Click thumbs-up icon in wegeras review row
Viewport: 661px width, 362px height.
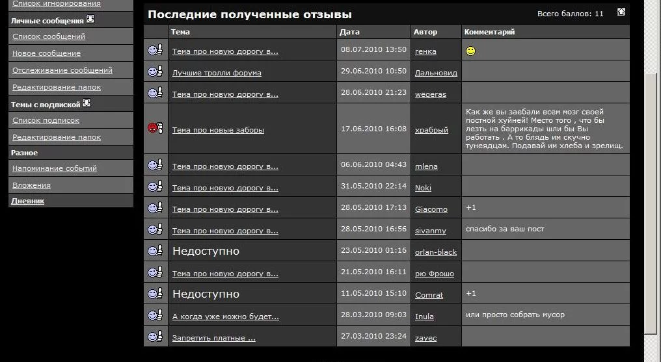pos(155,93)
